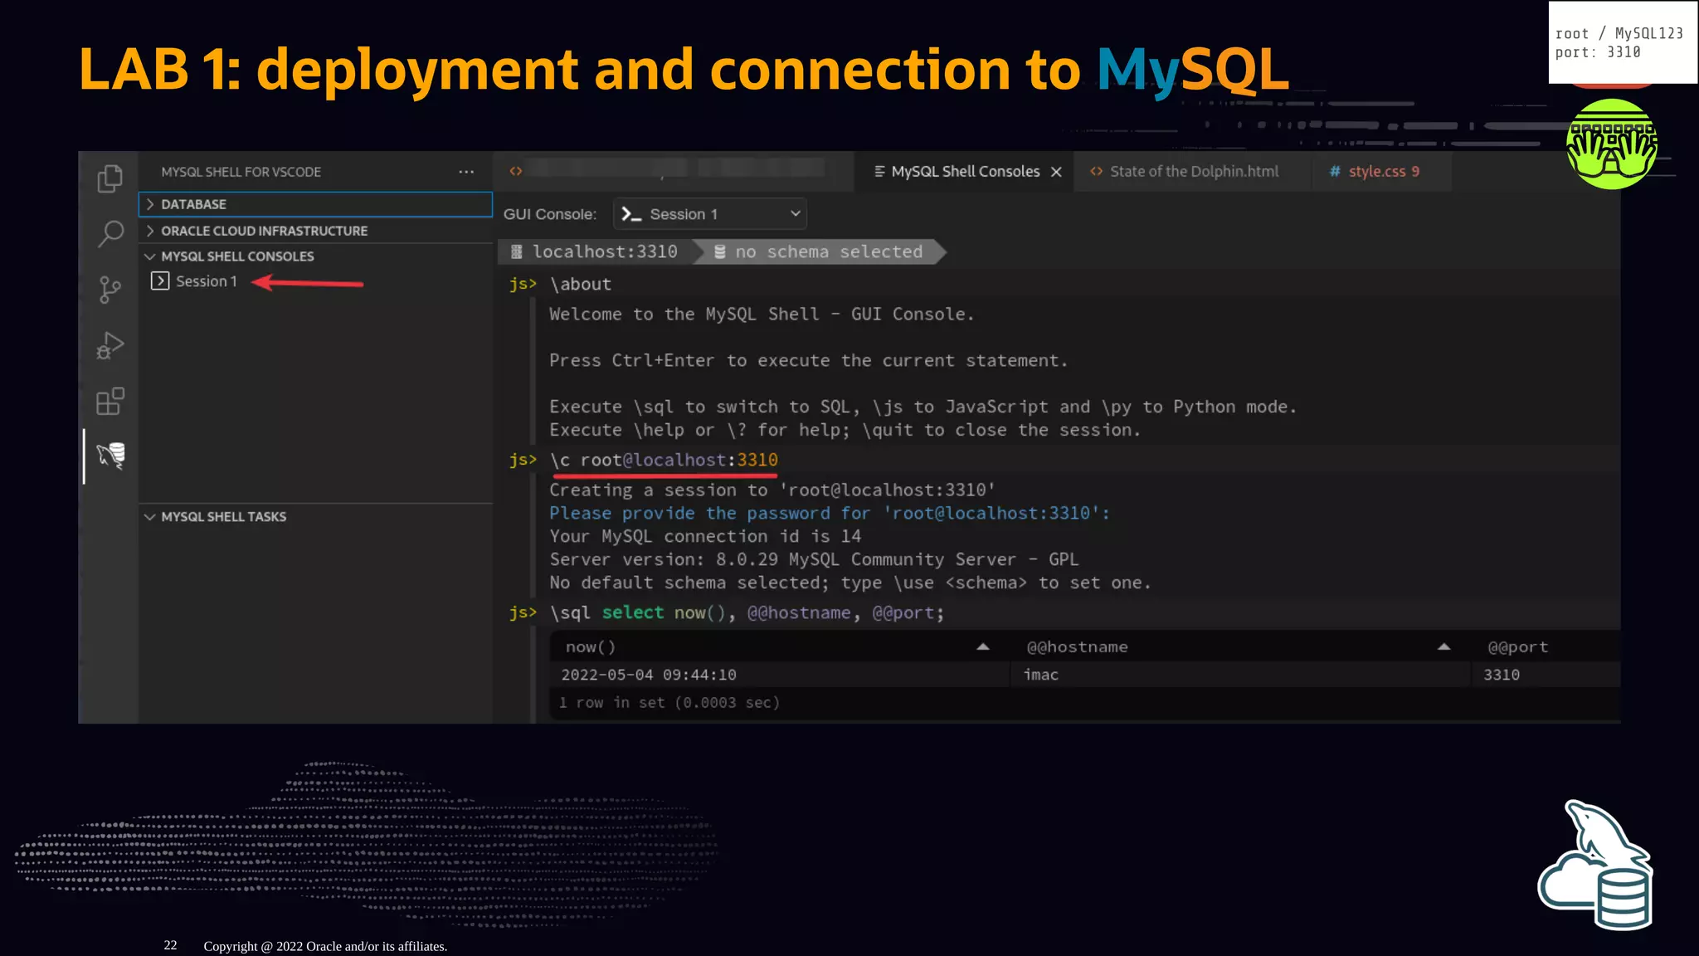Click the Press Ctrl+Enter hint line
Screen dimensions: 1699x956
pyautogui.click(x=809, y=360)
